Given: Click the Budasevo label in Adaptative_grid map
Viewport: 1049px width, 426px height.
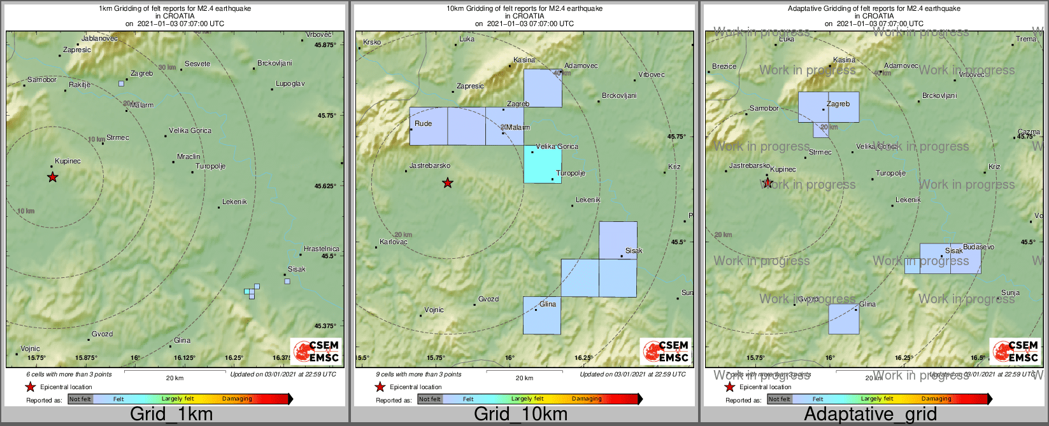Looking at the screenshot, I should pyautogui.click(x=978, y=247).
